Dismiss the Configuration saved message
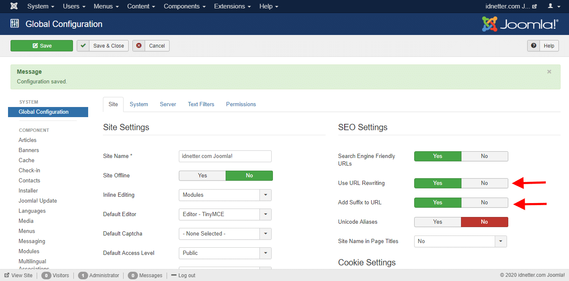 [549, 72]
